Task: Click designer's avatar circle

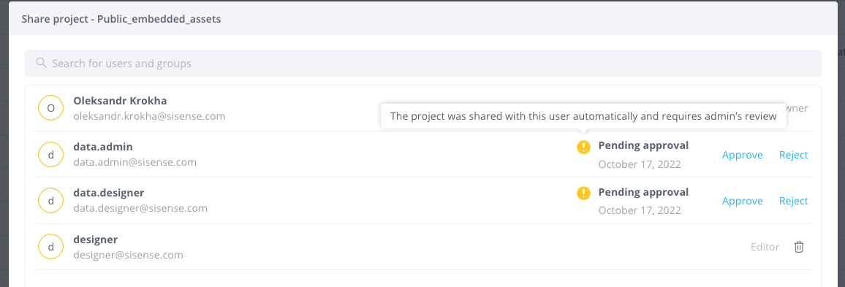Action: click(51, 247)
